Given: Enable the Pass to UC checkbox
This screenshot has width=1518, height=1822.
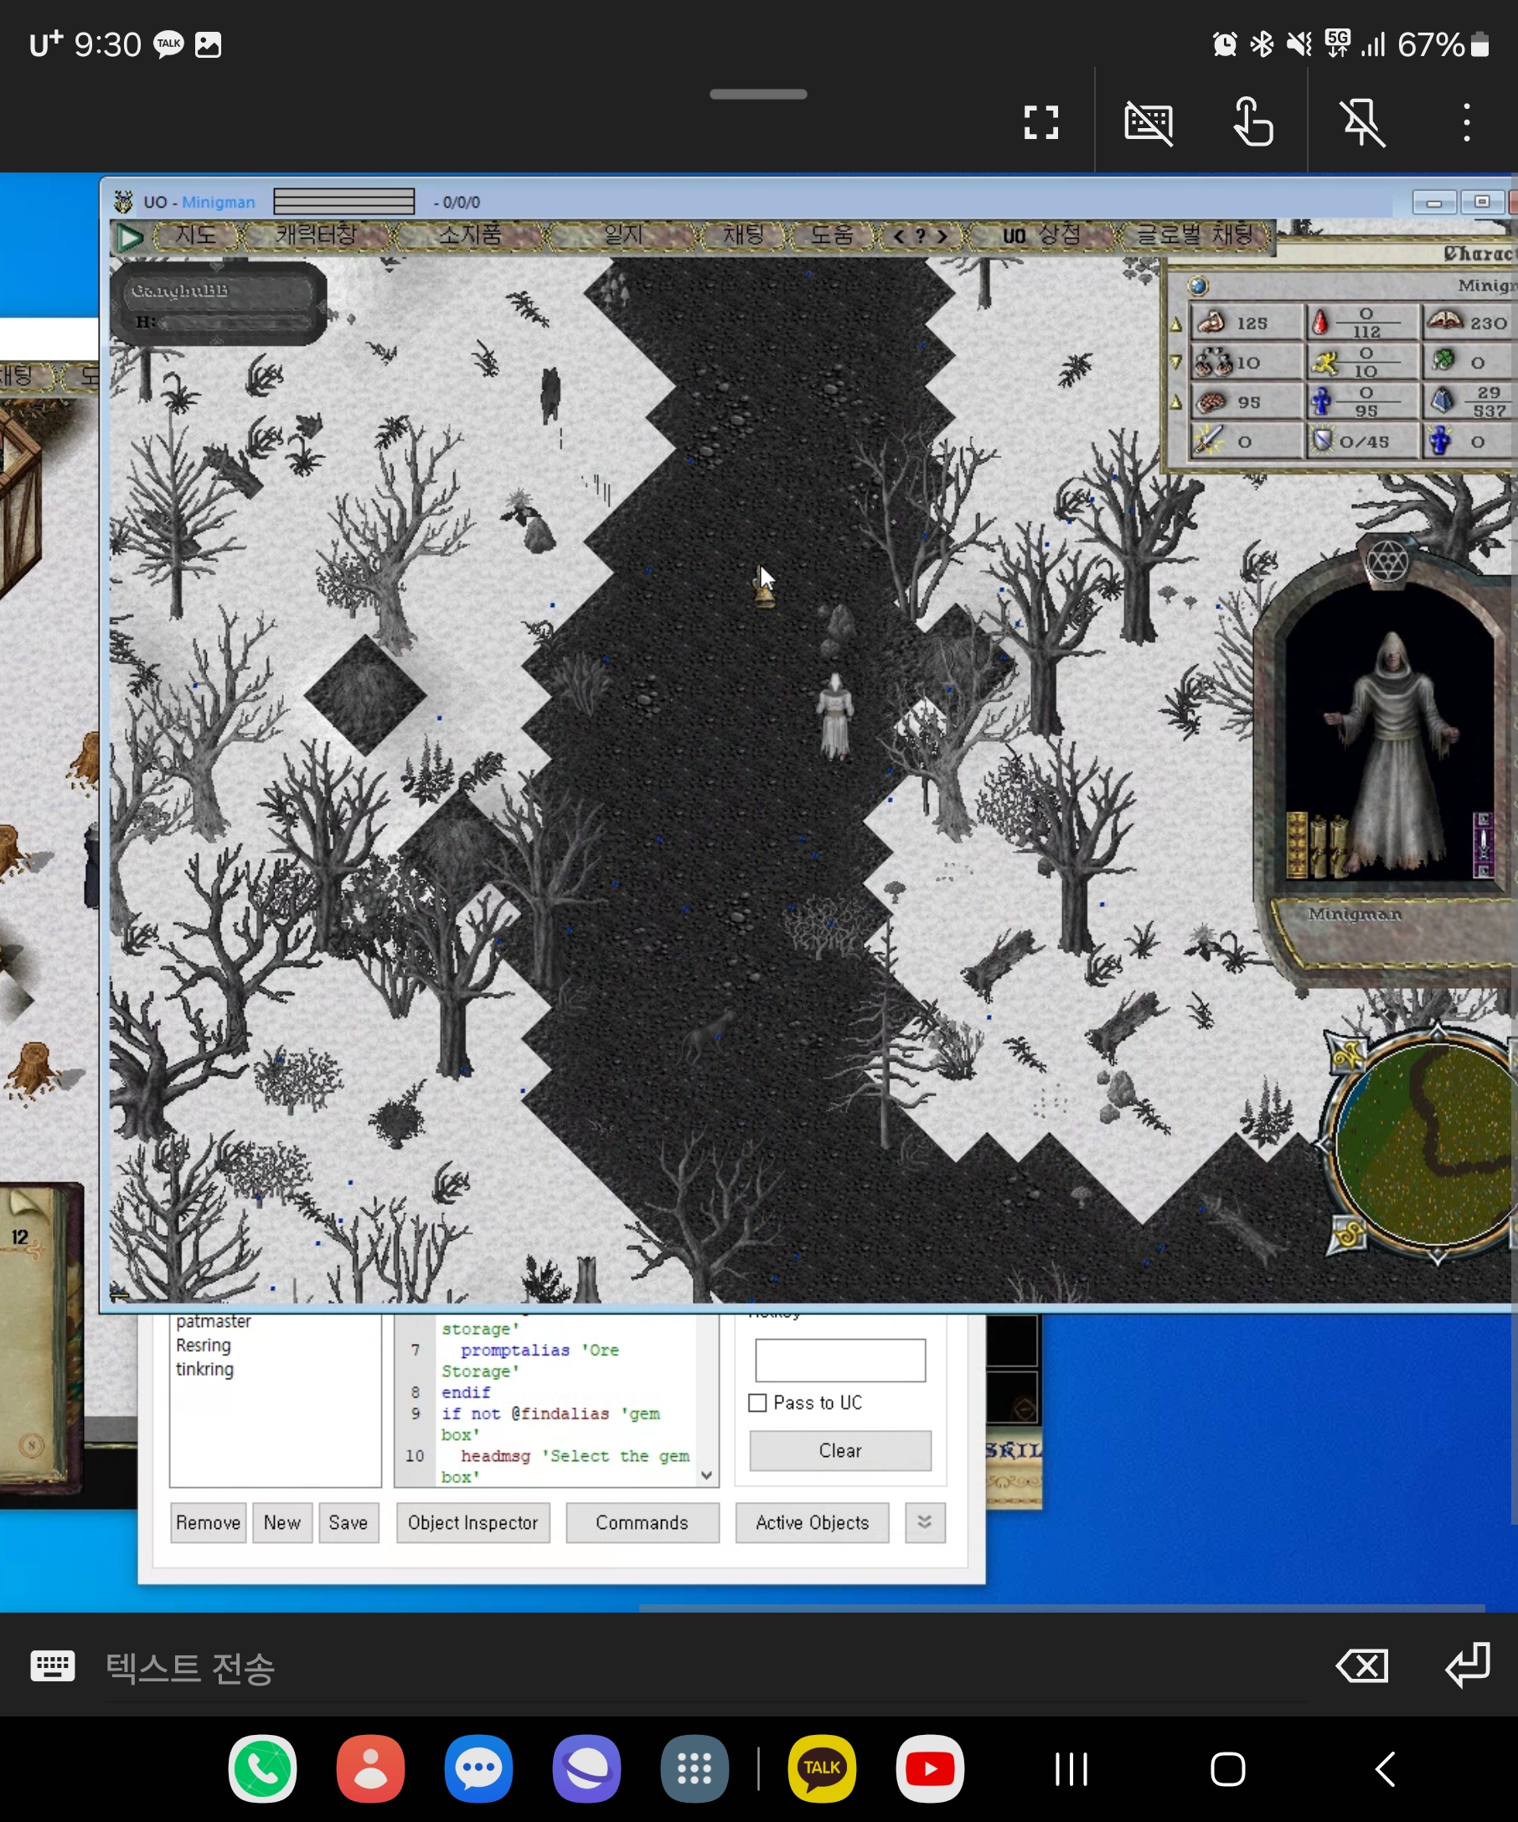Looking at the screenshot, I should point(756,1403).
